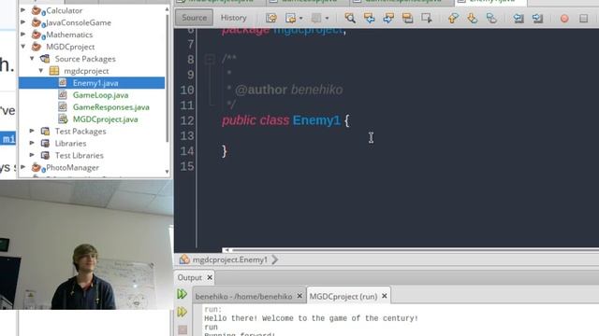Click Libraries node icon
The height and width of the screenshot is (336, 599).
45,143
